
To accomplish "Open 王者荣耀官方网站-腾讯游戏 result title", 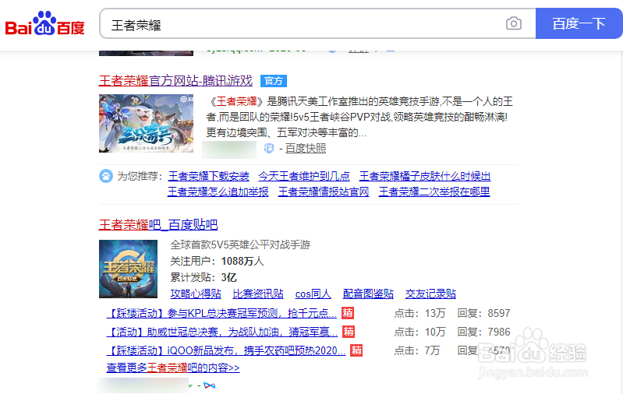I will click(175, 81).
